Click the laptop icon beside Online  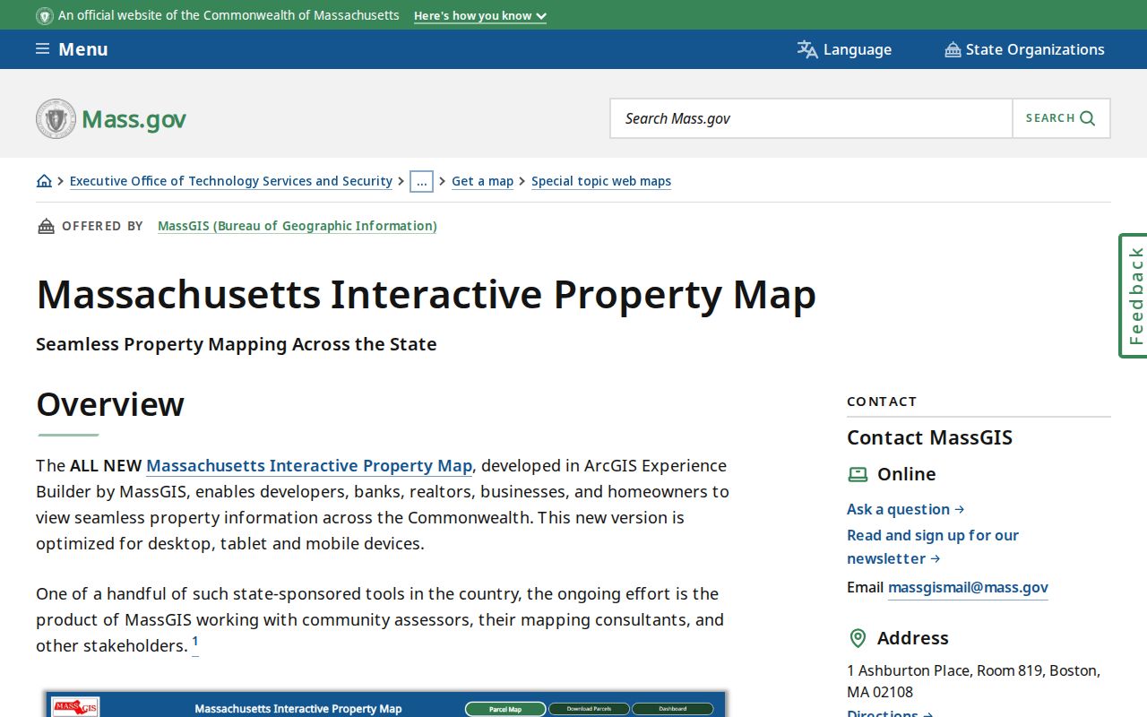[858, 474]
